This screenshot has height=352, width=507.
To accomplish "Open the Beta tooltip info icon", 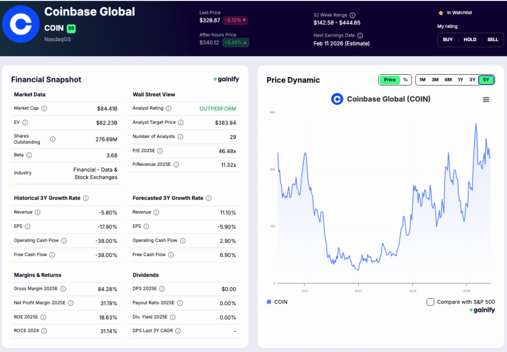I will coord(28,155).
